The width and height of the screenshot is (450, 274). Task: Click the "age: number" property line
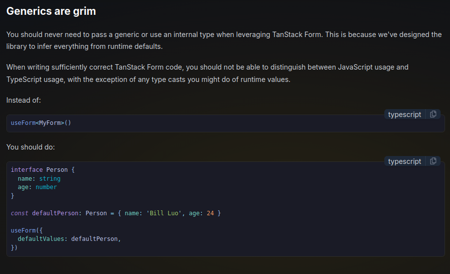tap(37, 187)
